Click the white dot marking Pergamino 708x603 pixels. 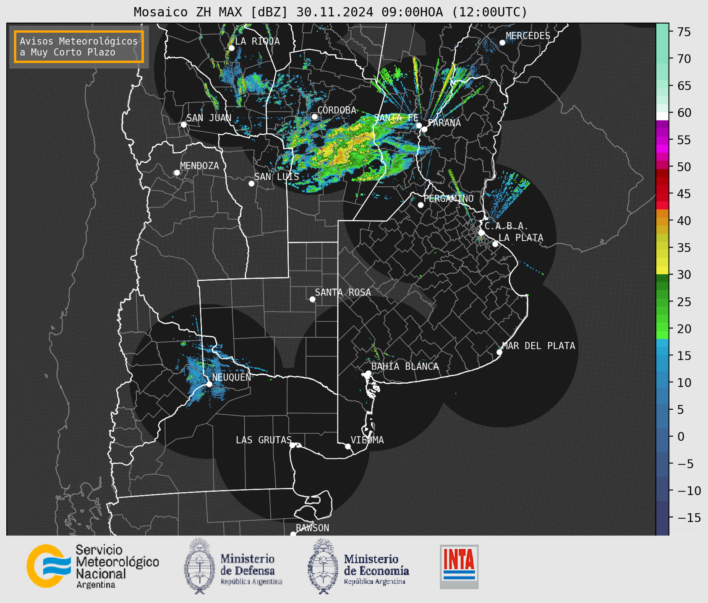coord(421,205)
